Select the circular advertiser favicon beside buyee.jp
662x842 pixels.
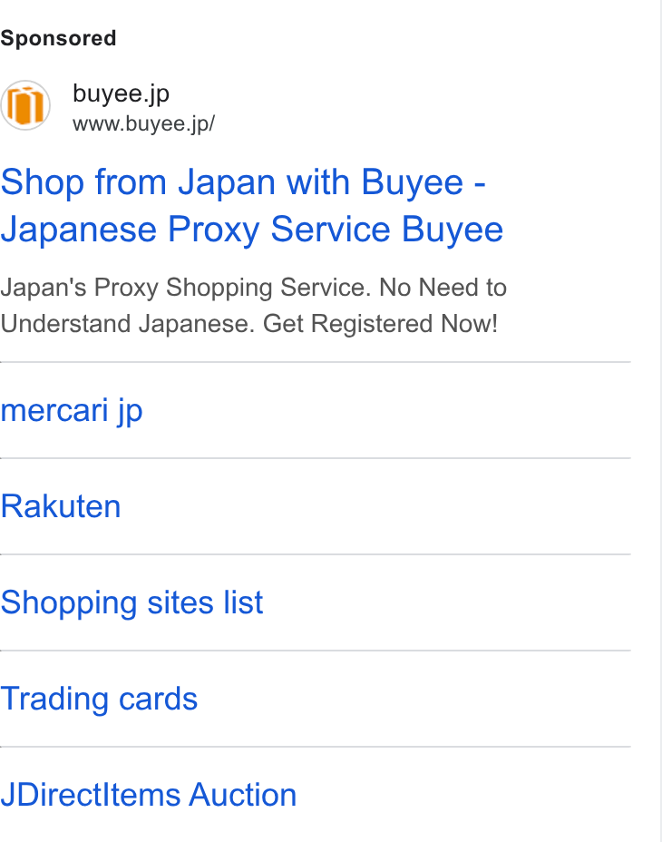25,105
